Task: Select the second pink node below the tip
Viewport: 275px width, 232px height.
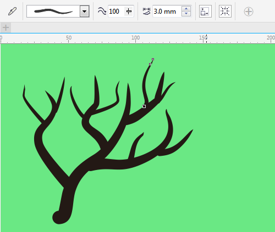Action: (x=150, y=64)
